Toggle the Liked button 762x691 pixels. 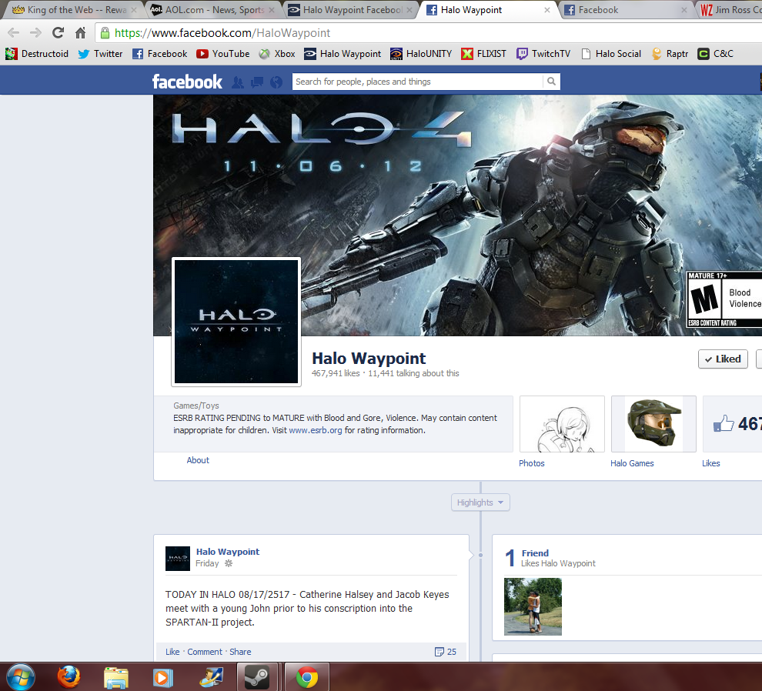(723, 359)
